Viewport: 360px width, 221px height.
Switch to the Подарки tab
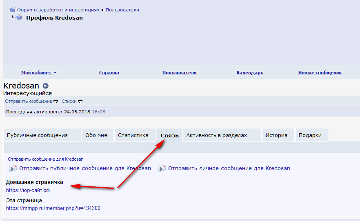(x=311, y=135)
